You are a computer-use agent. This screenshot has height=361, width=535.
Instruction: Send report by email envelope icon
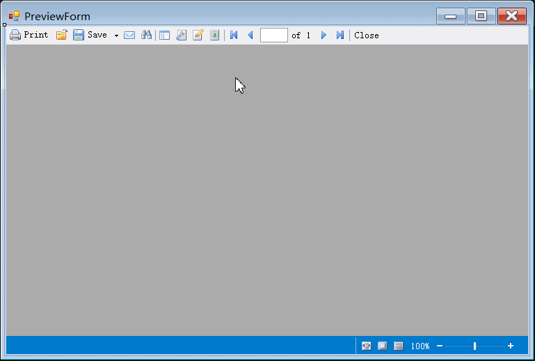coord(129,35)
